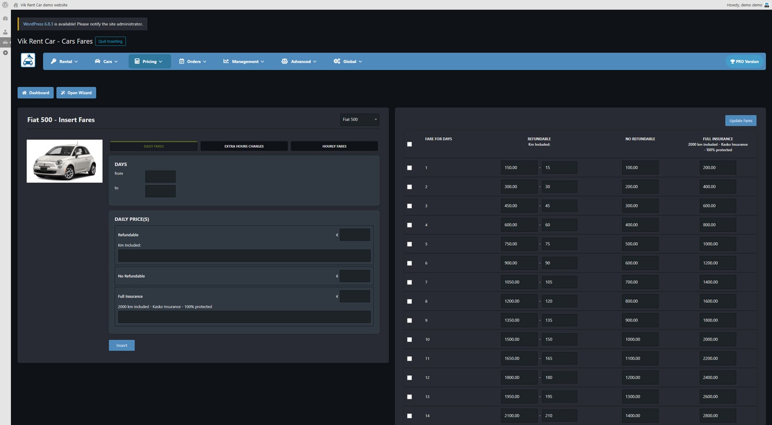Click the Vik Rent Car logo with key

click(28, 61)
